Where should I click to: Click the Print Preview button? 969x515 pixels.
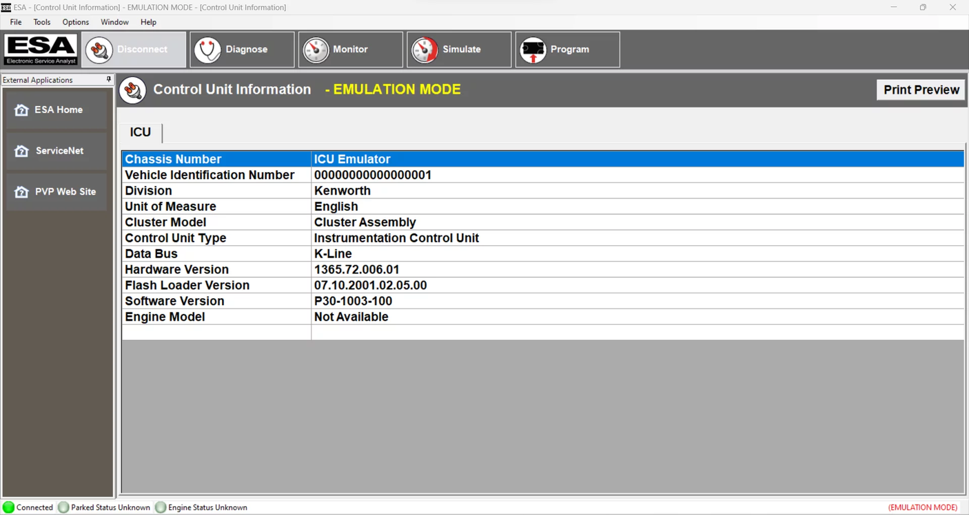coord(921,90)
